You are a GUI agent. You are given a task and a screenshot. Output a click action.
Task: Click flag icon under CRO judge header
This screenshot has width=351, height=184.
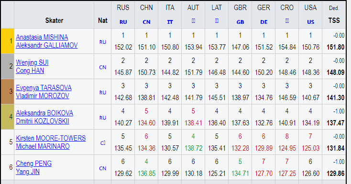click(287, 21)
